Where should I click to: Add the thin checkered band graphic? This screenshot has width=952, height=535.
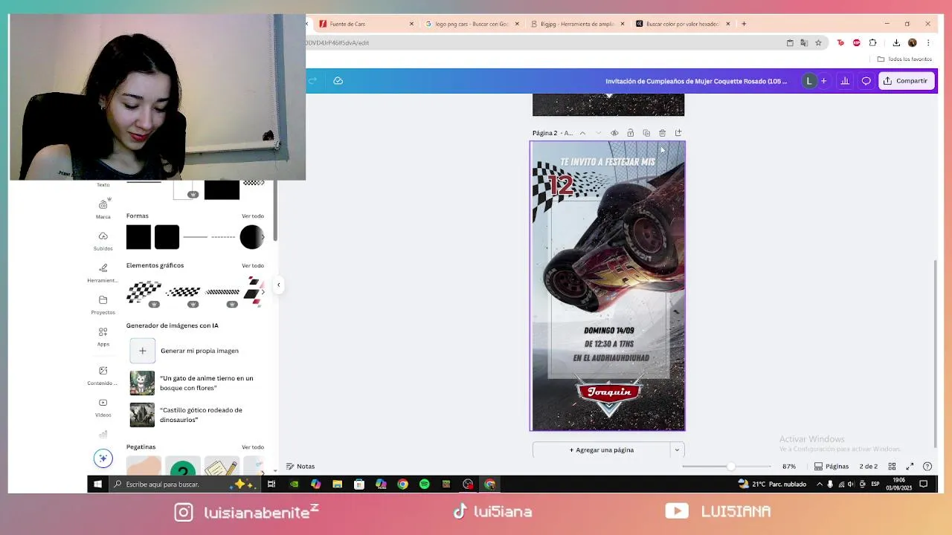222,292
